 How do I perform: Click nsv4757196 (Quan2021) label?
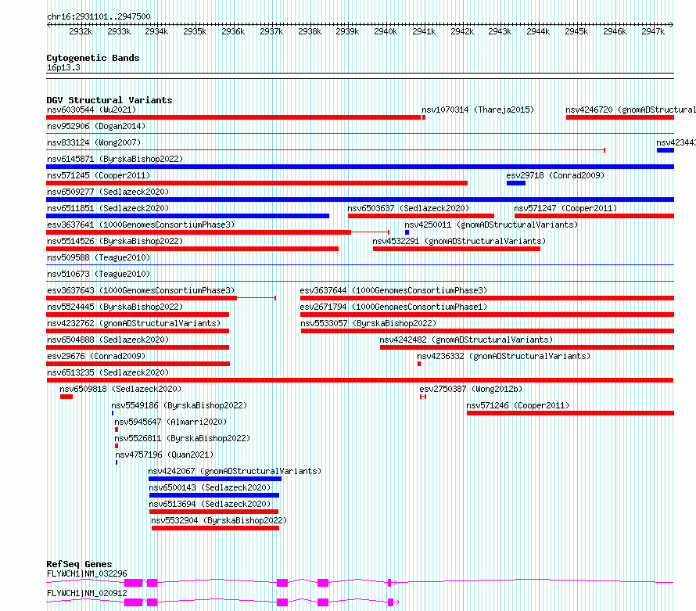(x=164, y=455)
